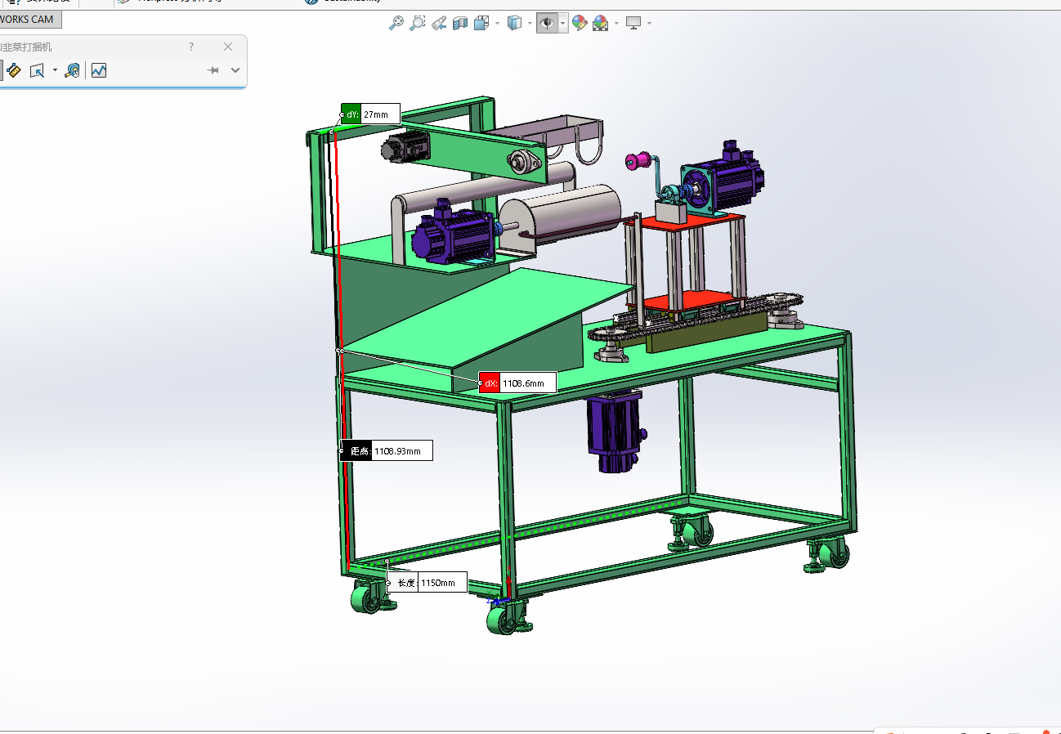This screenshot has width=1061, height=734.
Task: Expand the Display Style dropdown arrow
Action: tap(530, 24)
